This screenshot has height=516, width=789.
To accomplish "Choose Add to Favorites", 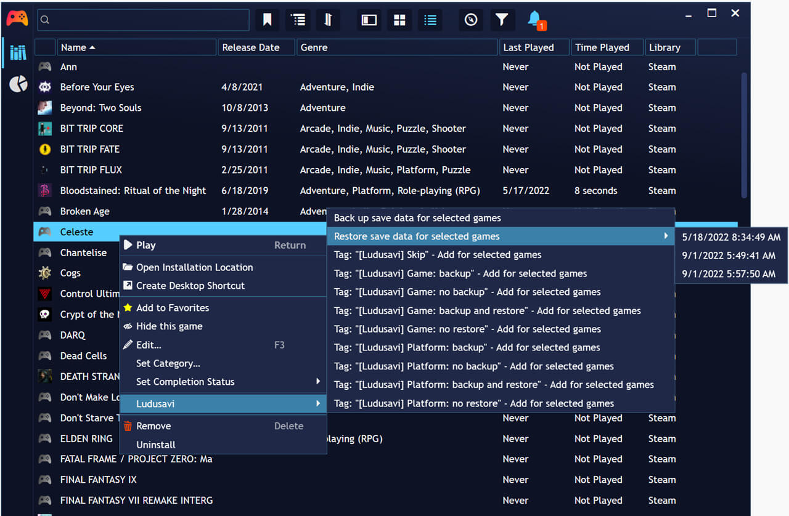I will (x=223, y=308).
